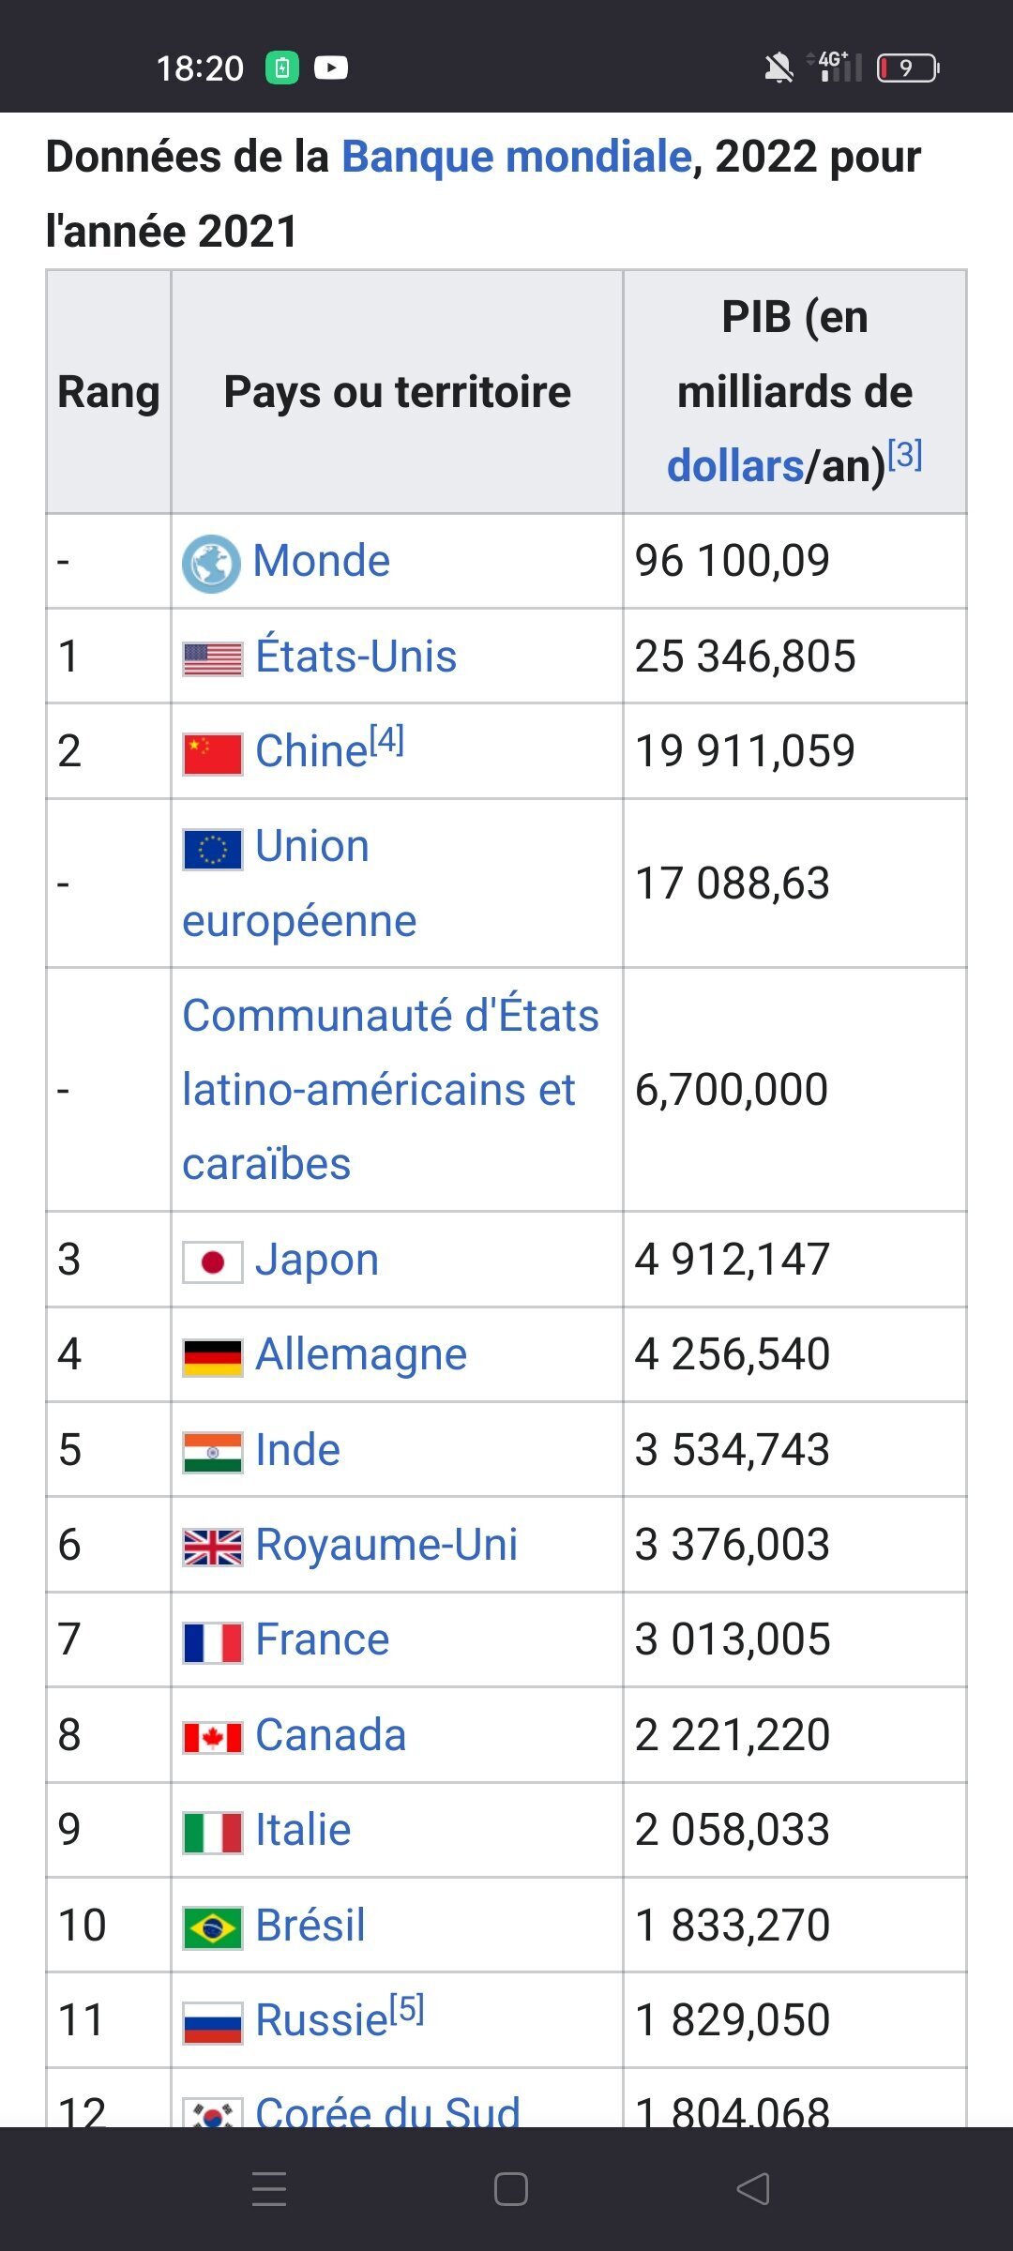Image resolution: width=1013 pixels, height=2251 pixels.
Task: Tap the YouTube notification icon in status bar
Action: [x=330, y=68]
